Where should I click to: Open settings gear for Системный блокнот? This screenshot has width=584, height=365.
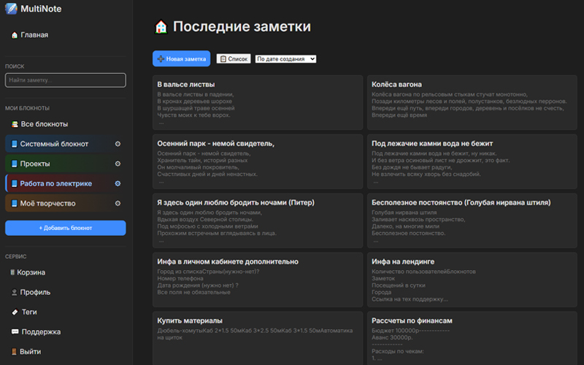pyautogui.click(x=118, y=144)
